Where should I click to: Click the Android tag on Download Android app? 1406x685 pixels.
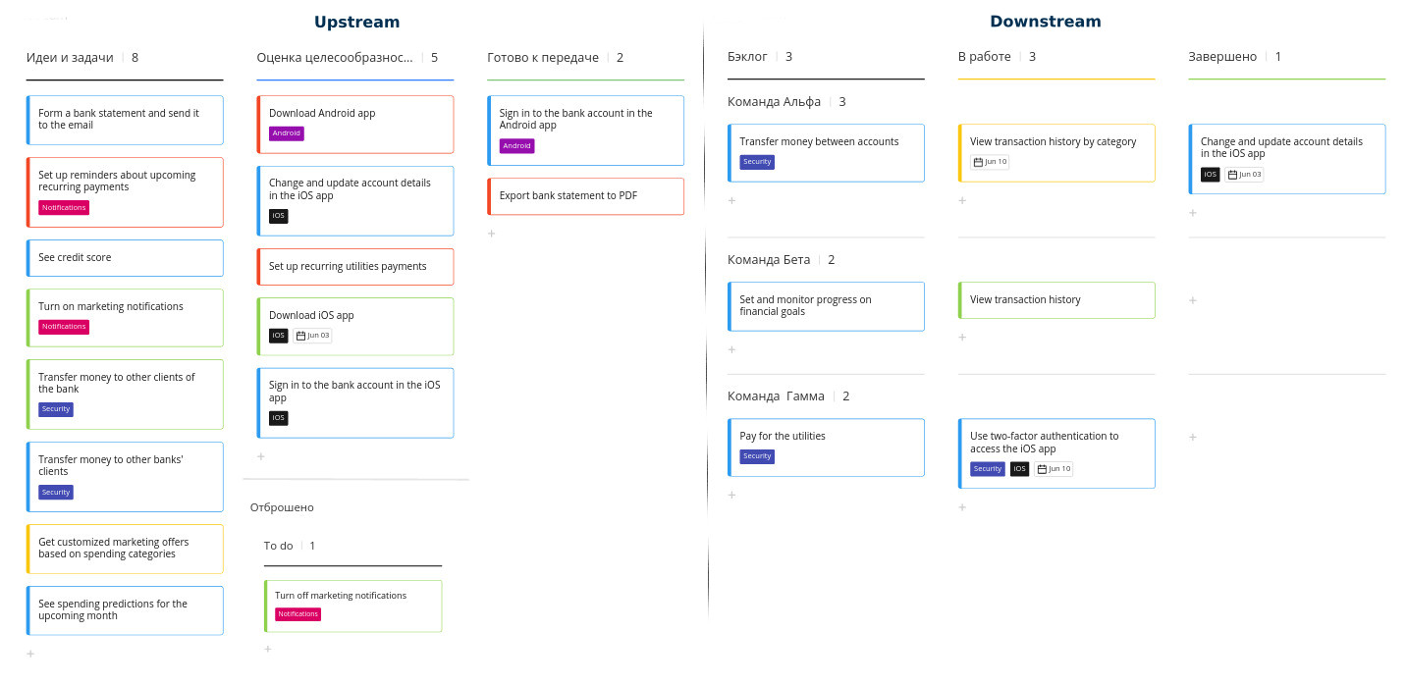pos(287,133)
